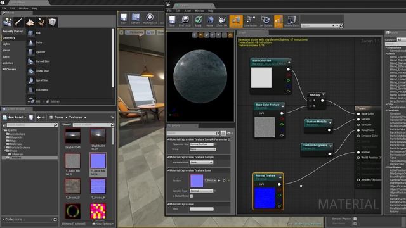Image resolution: width=406 pixels, height=228 pixels.
Task: Open the Marketplace toolbar icon
Action: click(150, 19)
